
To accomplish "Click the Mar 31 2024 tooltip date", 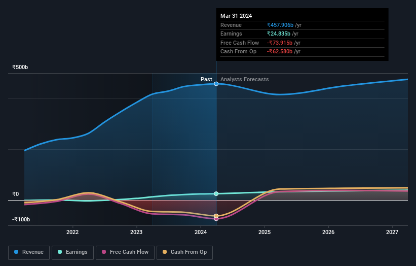I will click(x=236, y=16).
